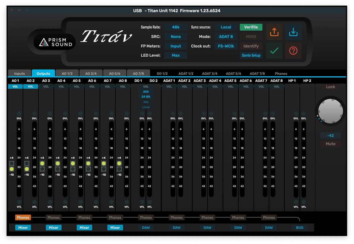The width and height of the screenshot is (354, 244).
Task: Enable VOL on channel AO 6
Action: coord(92,87)
